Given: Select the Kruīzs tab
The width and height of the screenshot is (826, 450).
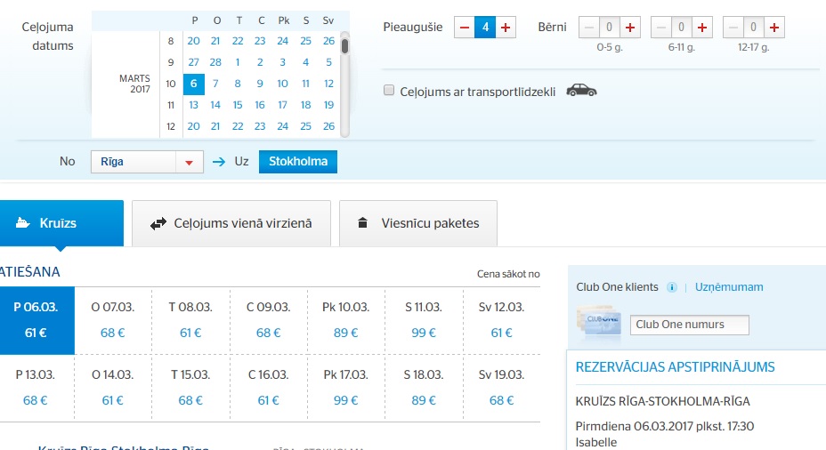Looking at the screenshot, I should coord(61,223).
